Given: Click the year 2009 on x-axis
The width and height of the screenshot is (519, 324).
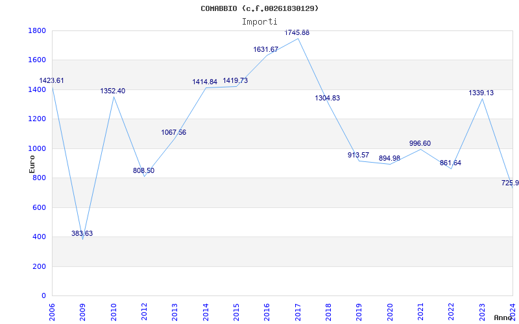Looking at the screenshot, I should click(x=83, y=312).
